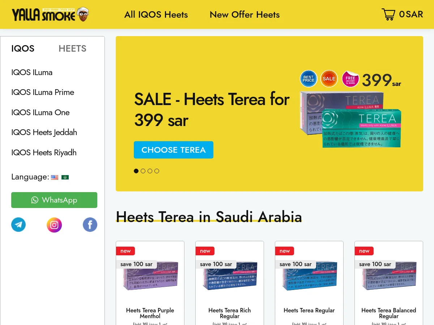Open the Instagram profile icon

(54, 225)
